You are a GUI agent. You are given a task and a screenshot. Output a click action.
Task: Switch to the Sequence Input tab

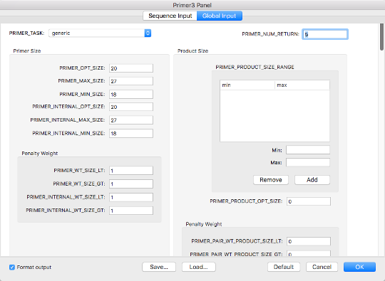(170, 16)
